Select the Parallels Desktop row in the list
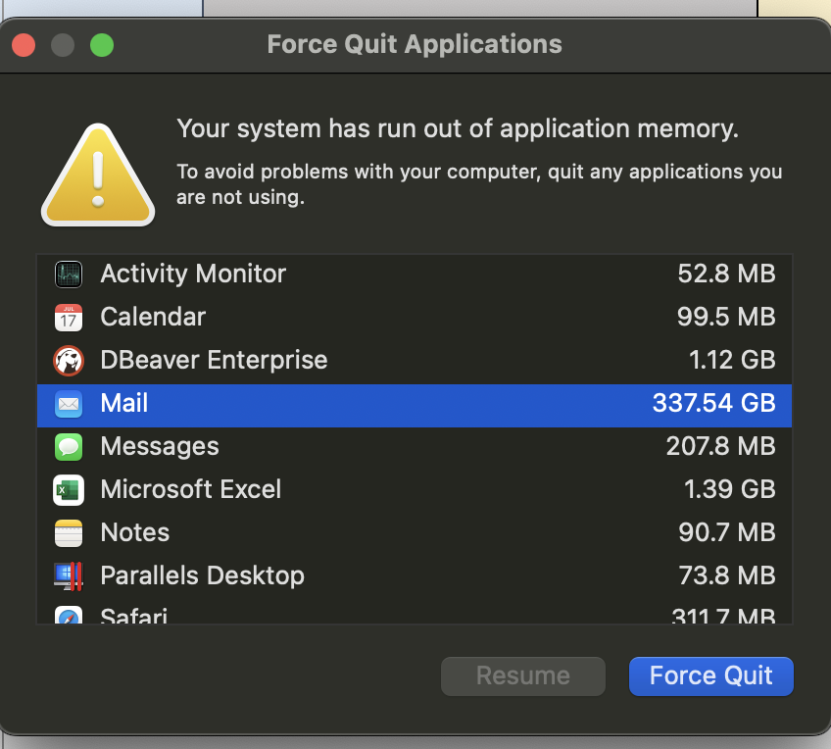Screen dimensions: 831x749 392,575
